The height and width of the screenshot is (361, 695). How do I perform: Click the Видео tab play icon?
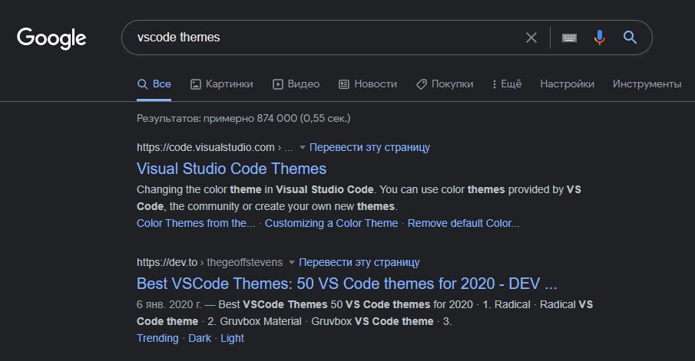pyautogui.click(x=277, y=84)
